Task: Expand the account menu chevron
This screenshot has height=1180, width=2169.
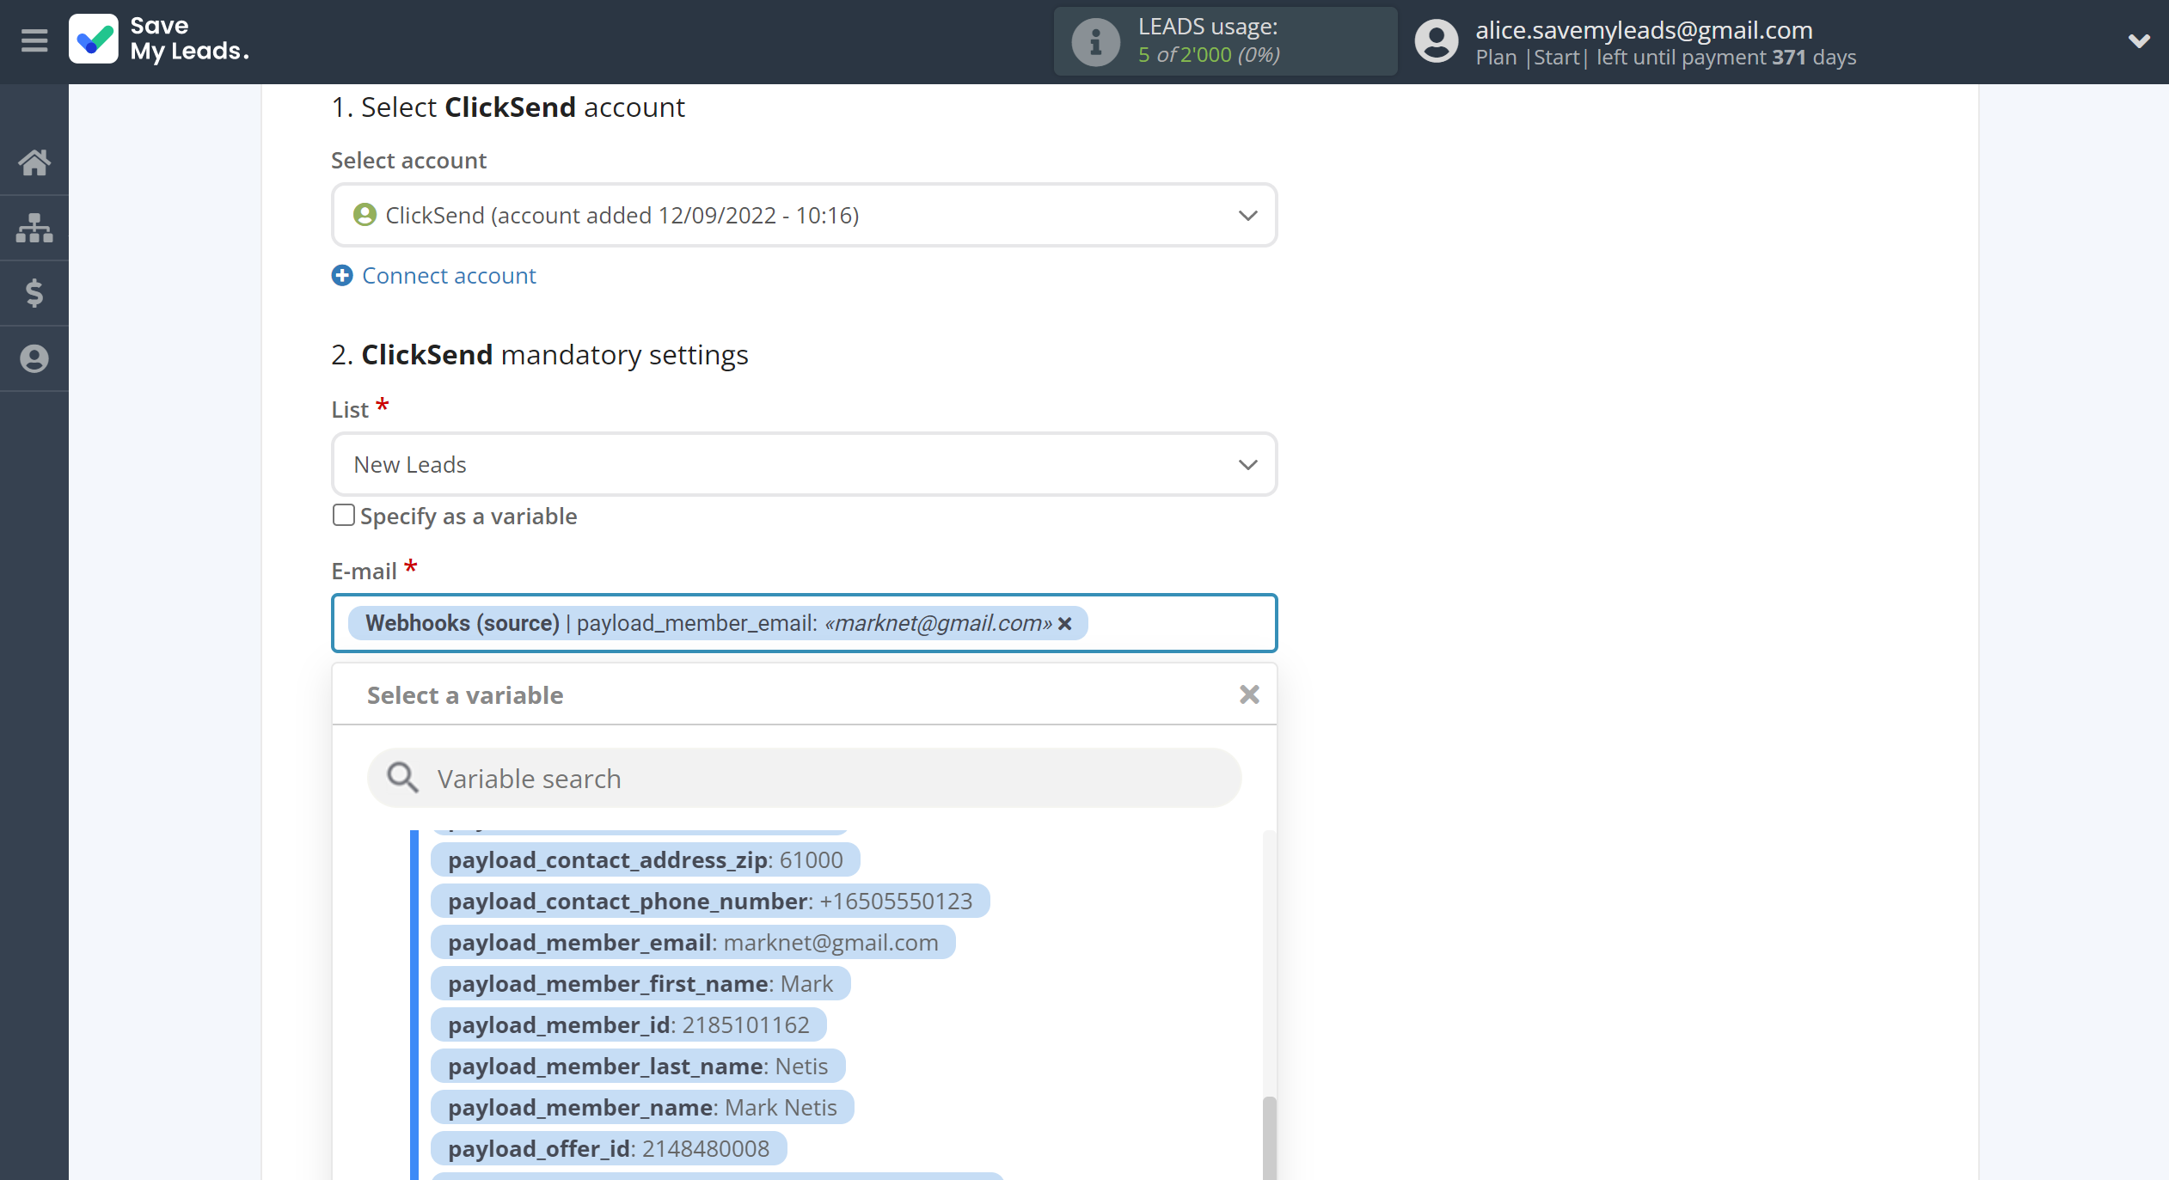Action: point(2138,40)
